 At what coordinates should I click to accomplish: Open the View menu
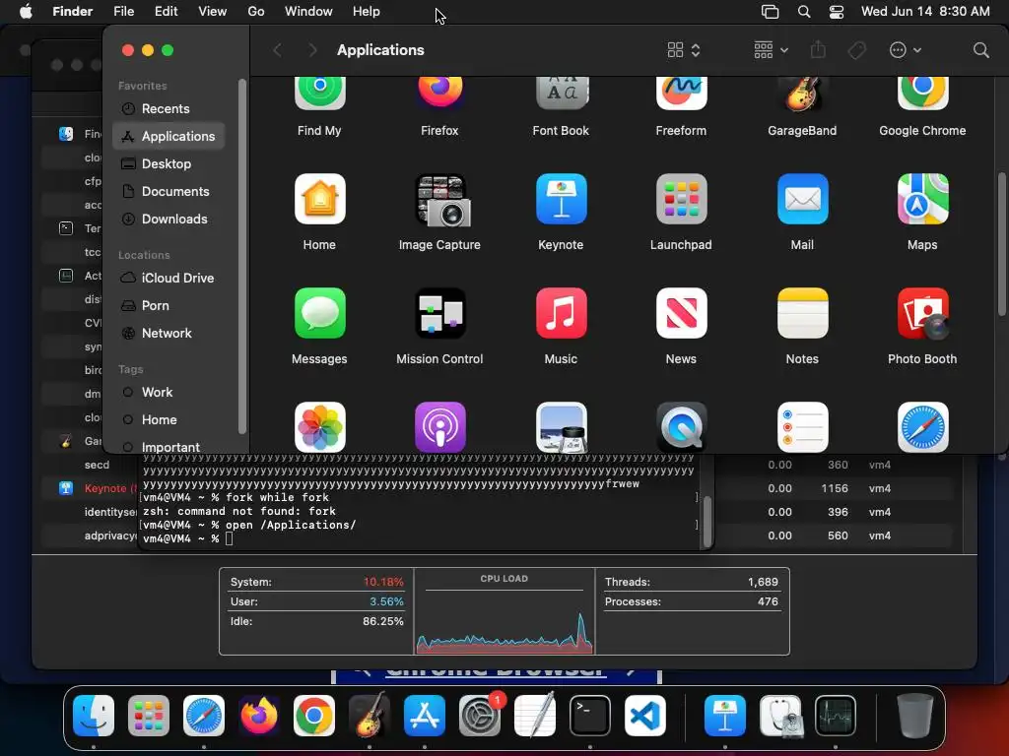[x=213, y=12]
